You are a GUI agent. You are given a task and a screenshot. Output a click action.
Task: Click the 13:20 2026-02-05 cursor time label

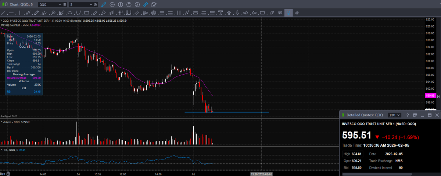pos(262,174)
